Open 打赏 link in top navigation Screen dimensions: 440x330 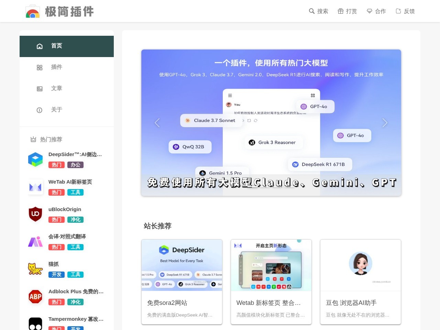tap(348, 11)
